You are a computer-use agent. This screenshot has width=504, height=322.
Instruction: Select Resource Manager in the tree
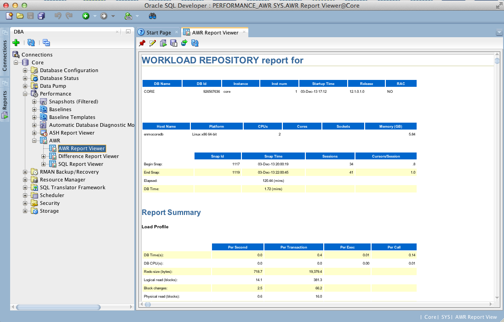(x=63, y=180)
